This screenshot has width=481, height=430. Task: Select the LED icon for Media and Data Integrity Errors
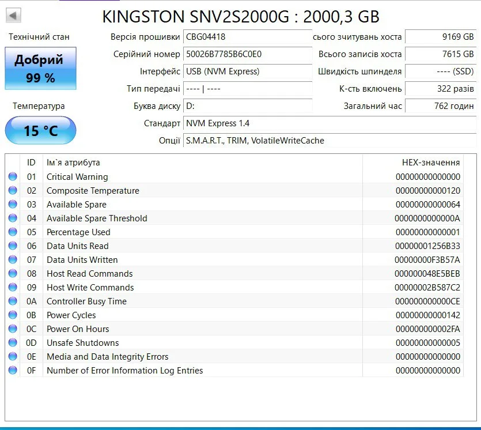[13, 356]
